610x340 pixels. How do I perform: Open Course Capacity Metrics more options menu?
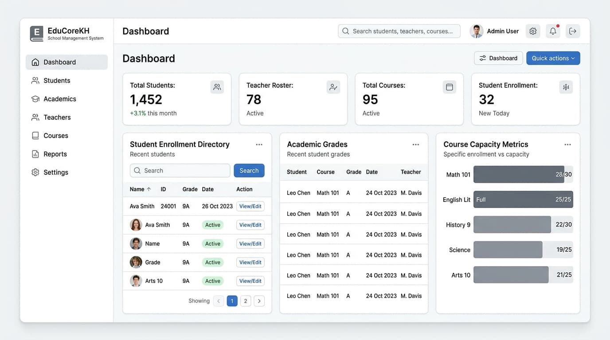[x=567, y=144]
